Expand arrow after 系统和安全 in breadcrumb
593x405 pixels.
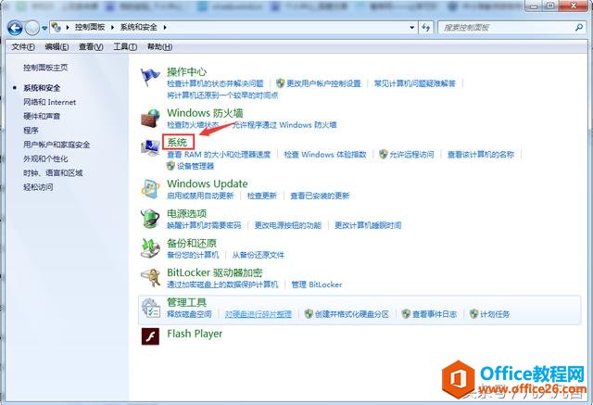(x=165, y=27)
